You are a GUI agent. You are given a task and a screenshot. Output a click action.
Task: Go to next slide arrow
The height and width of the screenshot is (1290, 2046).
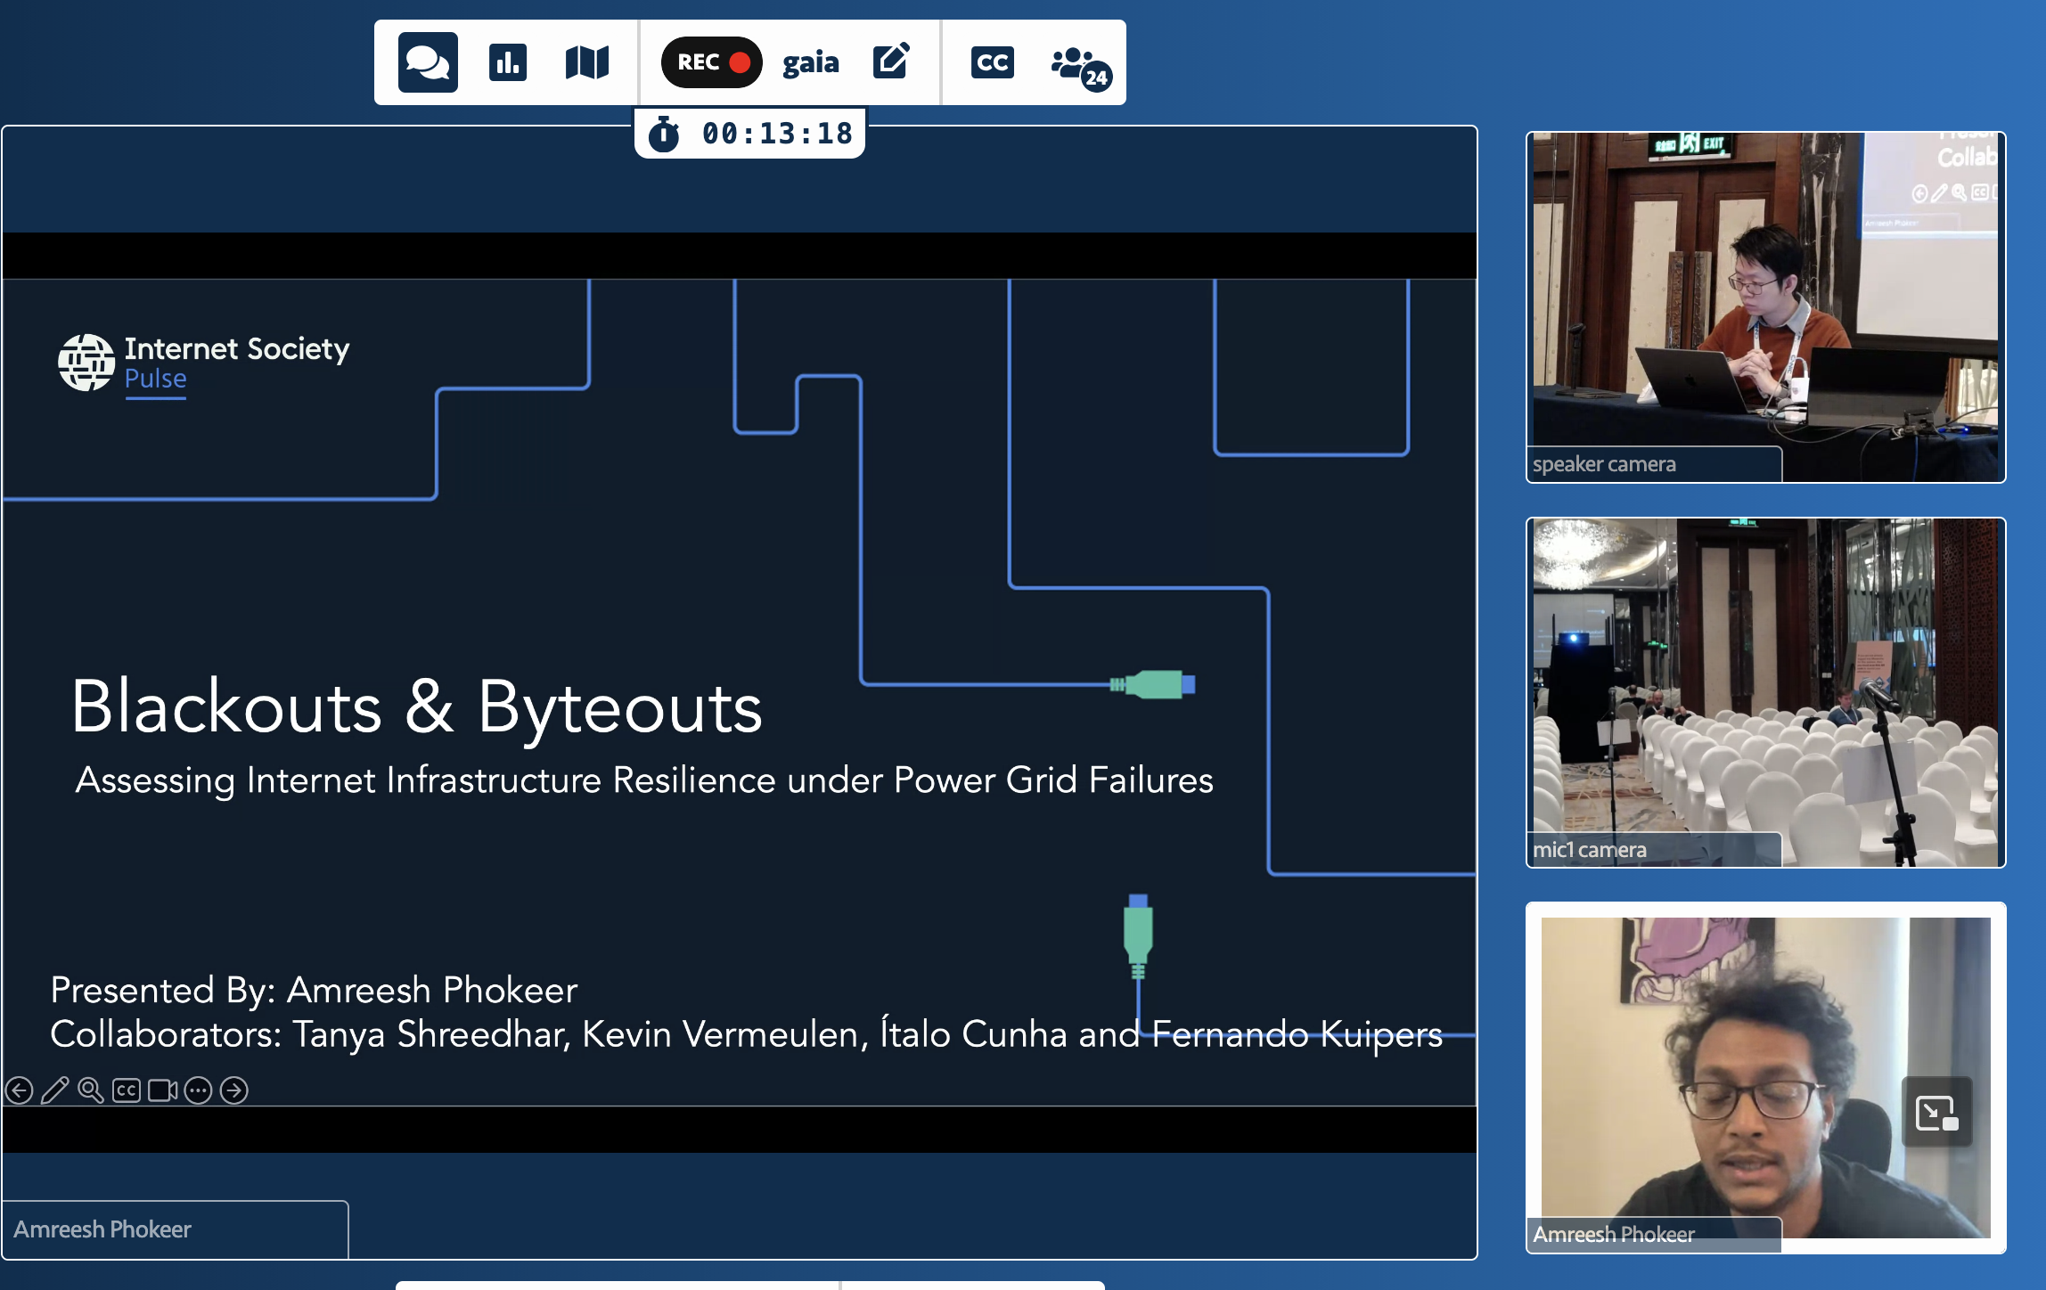234,1090
